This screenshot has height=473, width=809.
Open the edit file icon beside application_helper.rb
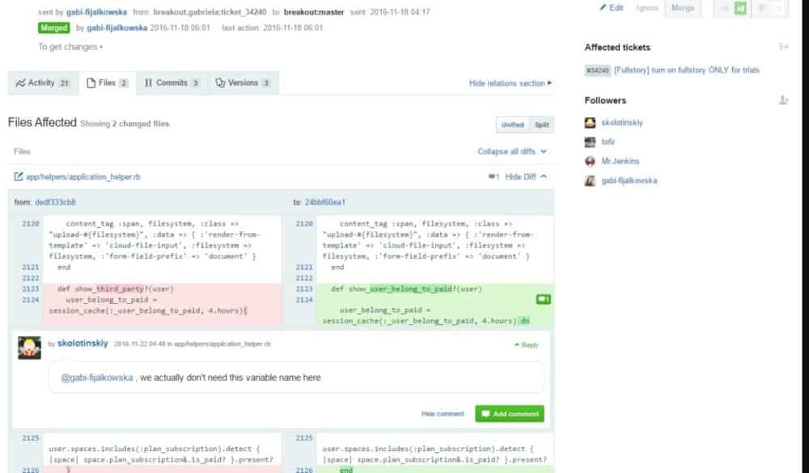[x=19, y=176]
